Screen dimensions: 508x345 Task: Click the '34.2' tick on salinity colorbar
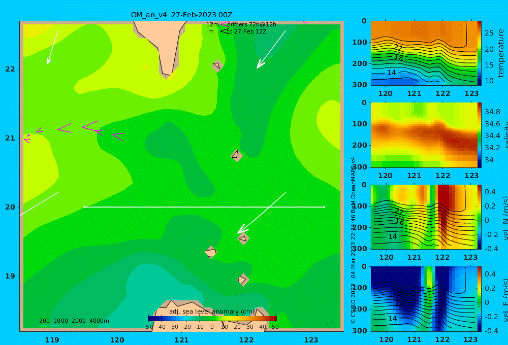coord(492,148)
